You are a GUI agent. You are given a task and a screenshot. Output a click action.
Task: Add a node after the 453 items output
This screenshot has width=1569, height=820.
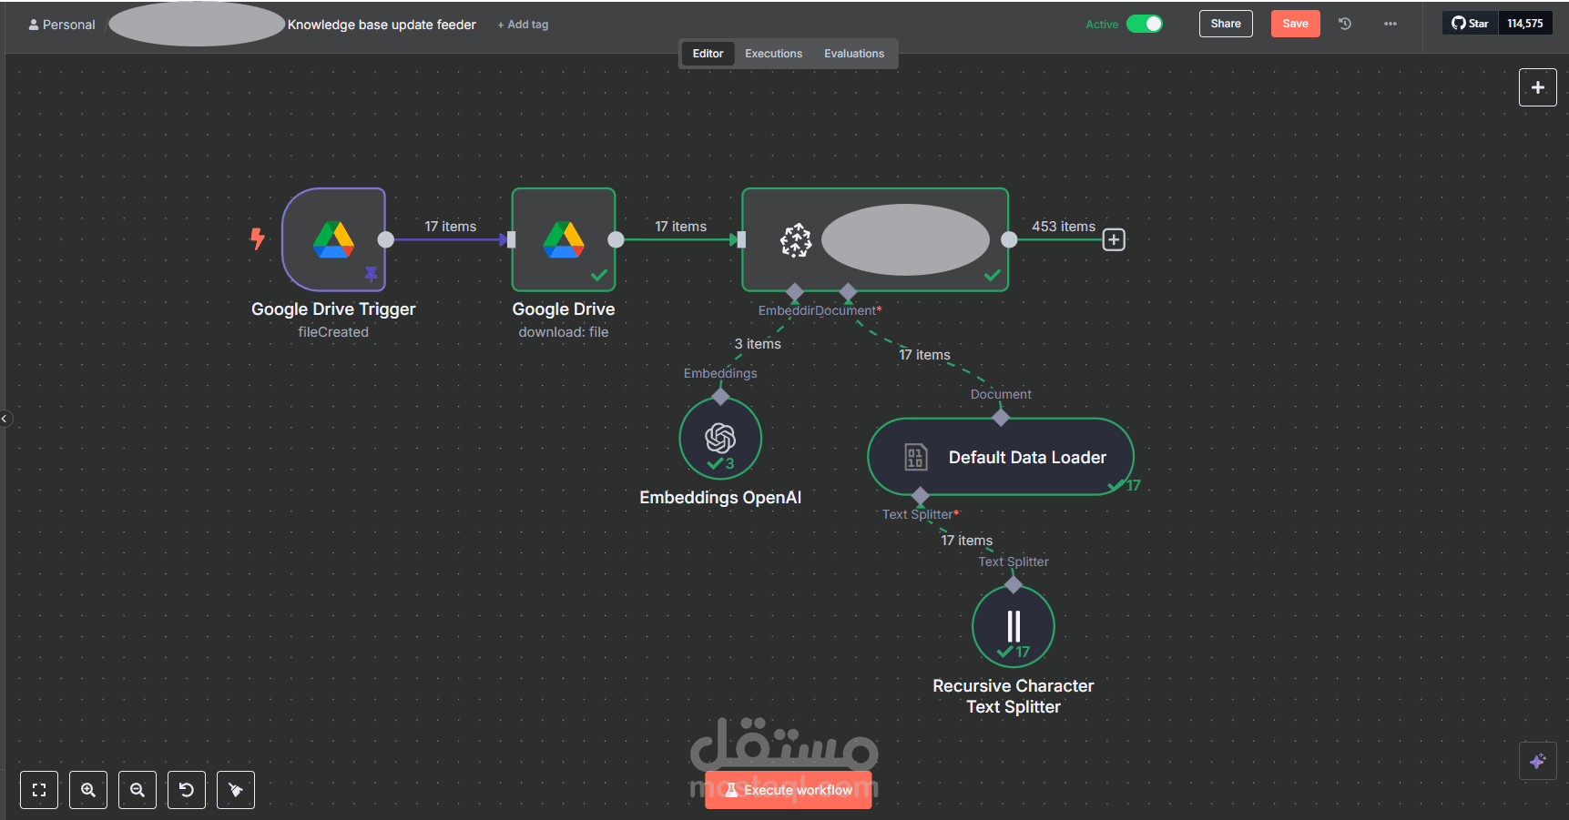1114,239
